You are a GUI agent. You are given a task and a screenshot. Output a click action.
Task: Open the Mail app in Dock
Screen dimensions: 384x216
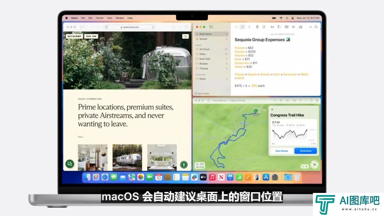[x=123, y=177]
